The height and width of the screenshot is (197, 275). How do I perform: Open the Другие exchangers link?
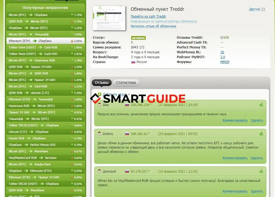(254, 9)
